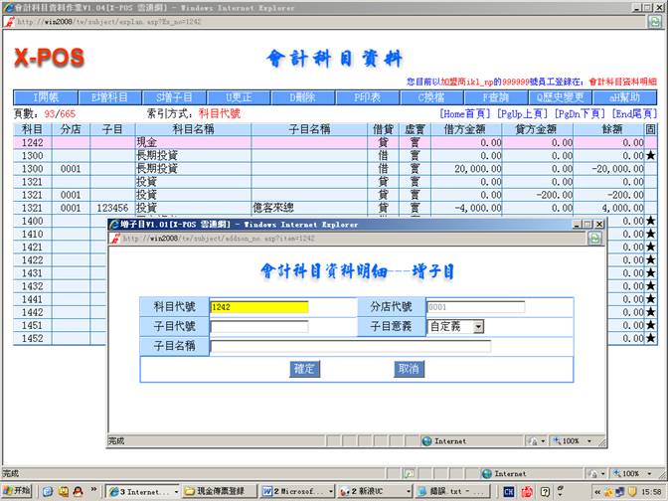668x501 pixels.
Task: Click the Microsoft Word taskbar item
Action: tap(296, 491)
